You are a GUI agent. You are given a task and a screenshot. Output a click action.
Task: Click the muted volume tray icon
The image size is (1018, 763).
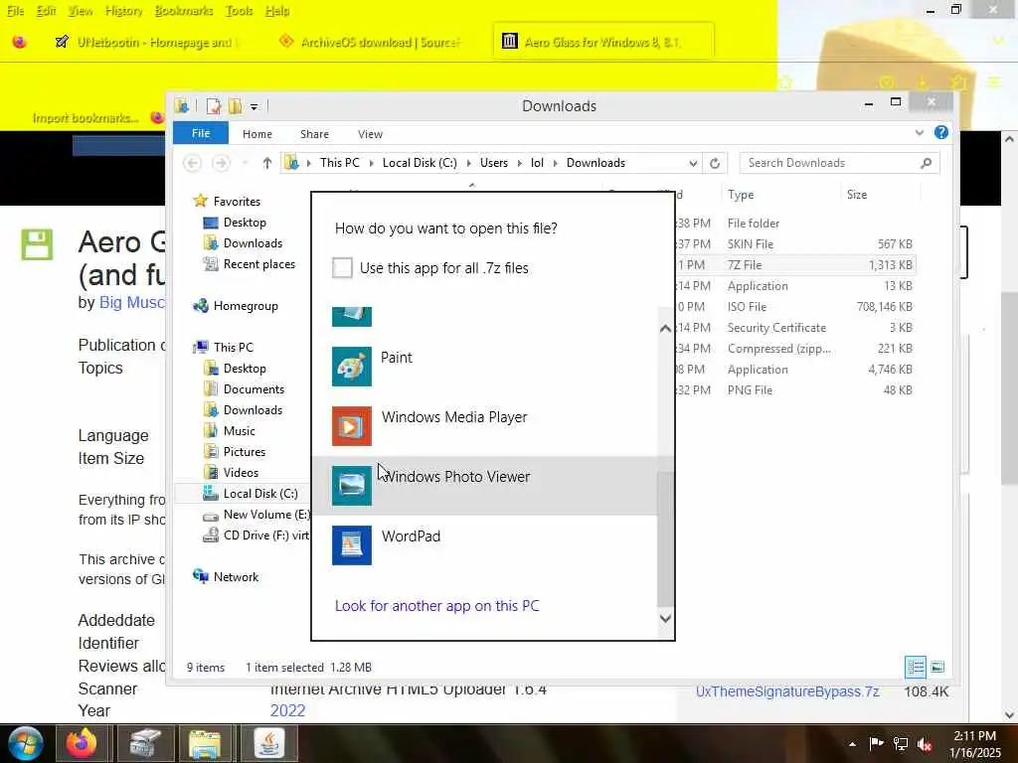click(x=925, y=744)
